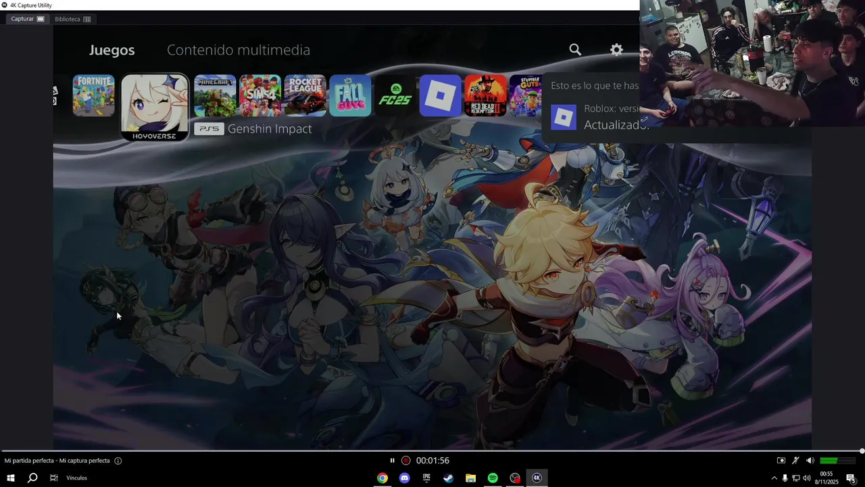This screenshot has height=487, width=865.
Task: Select the Stumble Guys game tile
Action: coord(526,95)
